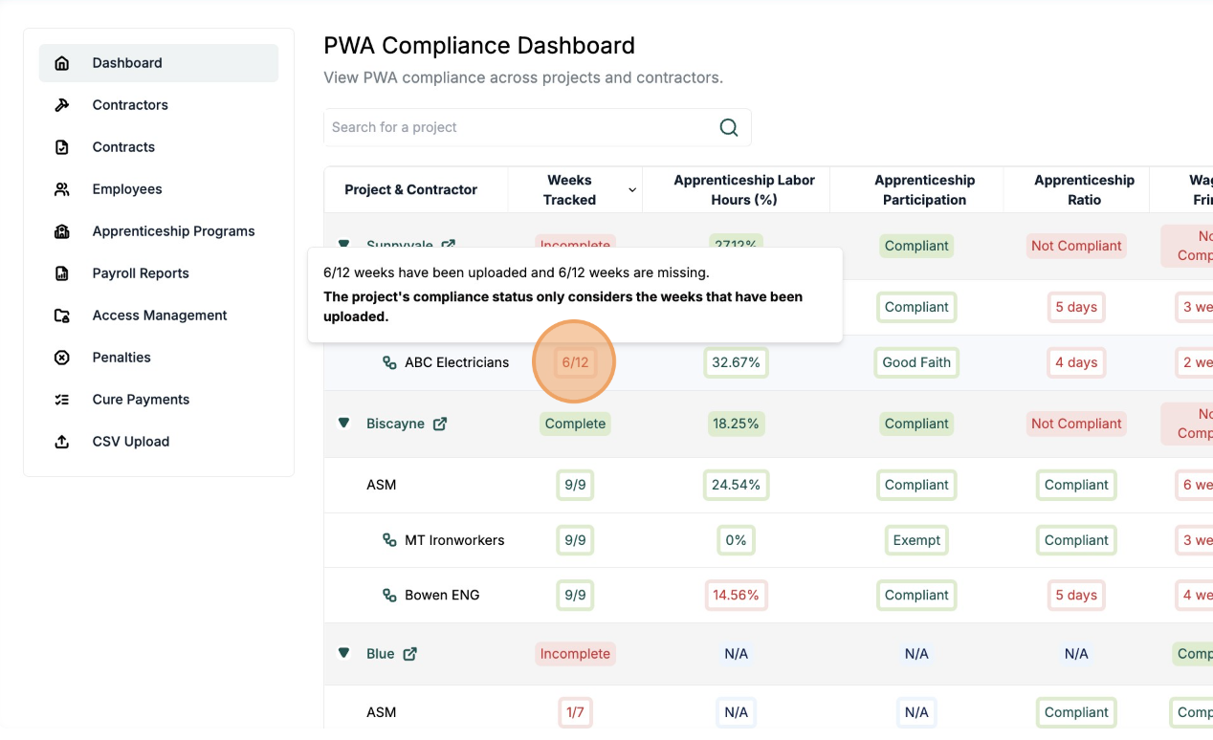Select Access Management menu item
This screenshot has width=1213, height=740.
coord(160,316)
